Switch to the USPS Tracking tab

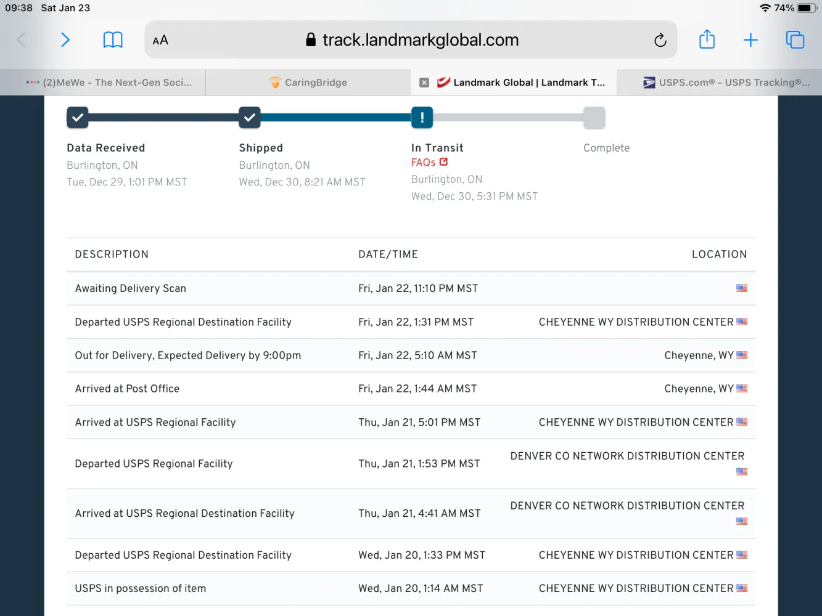[x=726, y=83]
